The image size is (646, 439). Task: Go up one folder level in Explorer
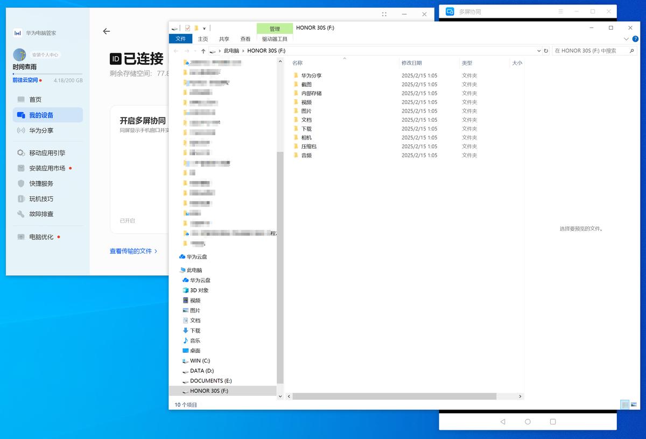point(203,51)
